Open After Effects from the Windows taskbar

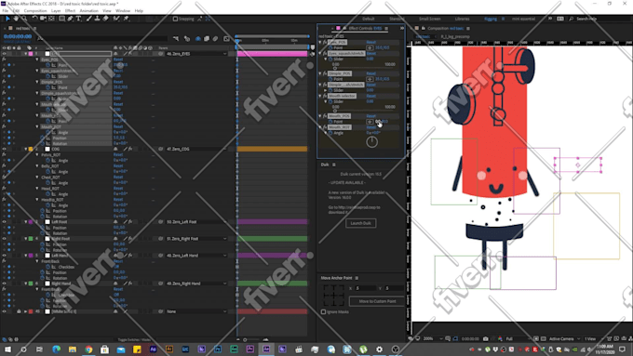(266, 349)
